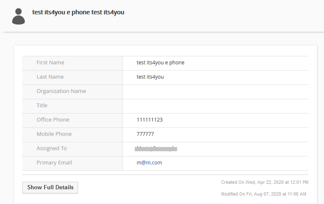
Task: Click the Office Phone number 111111123
Action: (149, 120)
